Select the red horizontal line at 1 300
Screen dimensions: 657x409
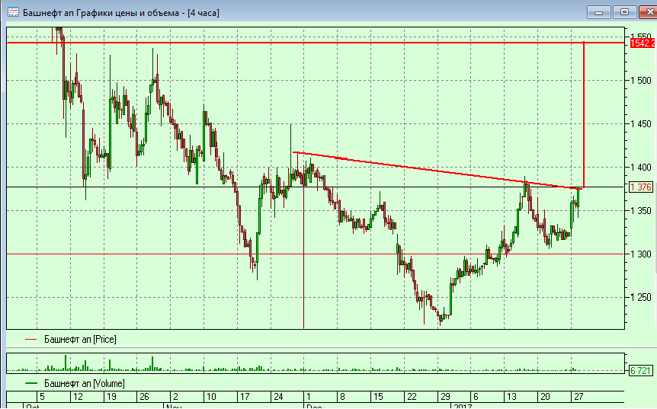(315, 254)
